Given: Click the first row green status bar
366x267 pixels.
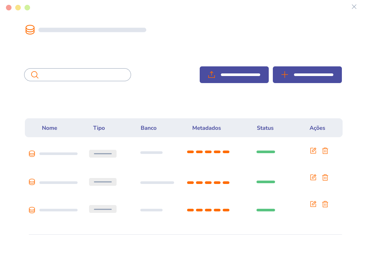Looking at the screenshot, I should click(266, 152).
